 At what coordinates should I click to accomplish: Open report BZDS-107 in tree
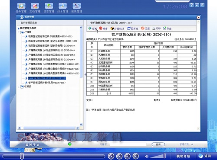pos(54,64)
